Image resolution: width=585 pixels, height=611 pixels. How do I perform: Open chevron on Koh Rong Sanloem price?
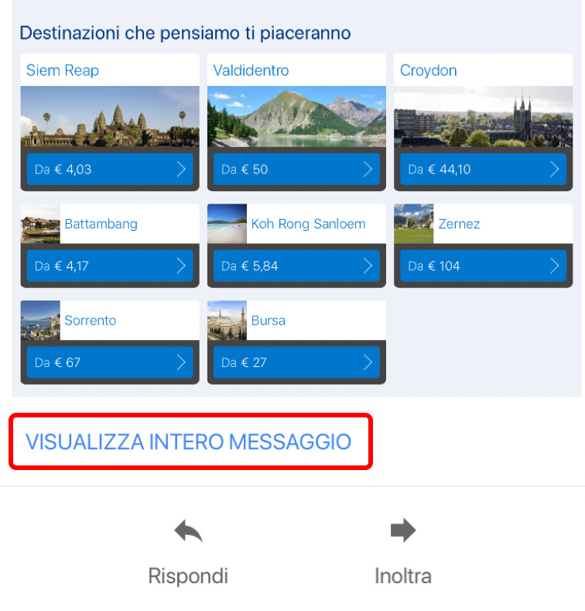[x=368, y=266]
